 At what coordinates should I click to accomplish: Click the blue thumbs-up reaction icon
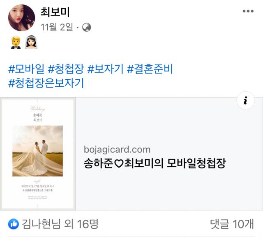click(14, 224)
